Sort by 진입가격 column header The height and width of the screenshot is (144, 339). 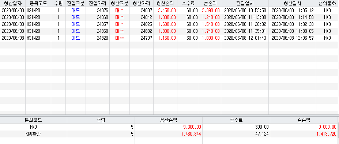[98, 3]
